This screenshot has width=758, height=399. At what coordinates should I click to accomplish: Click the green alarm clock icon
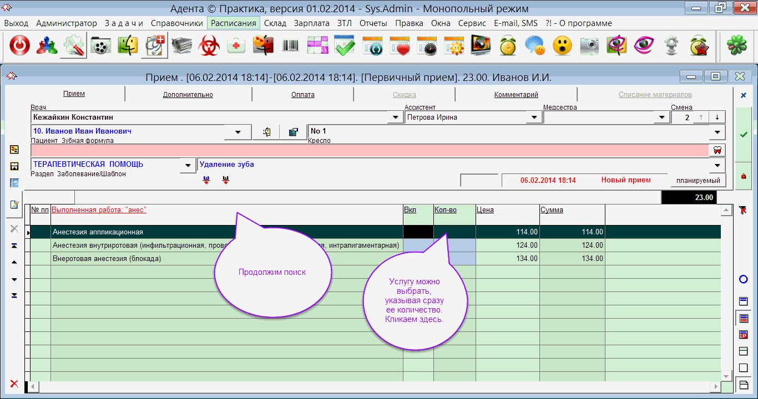coord(508,46)
